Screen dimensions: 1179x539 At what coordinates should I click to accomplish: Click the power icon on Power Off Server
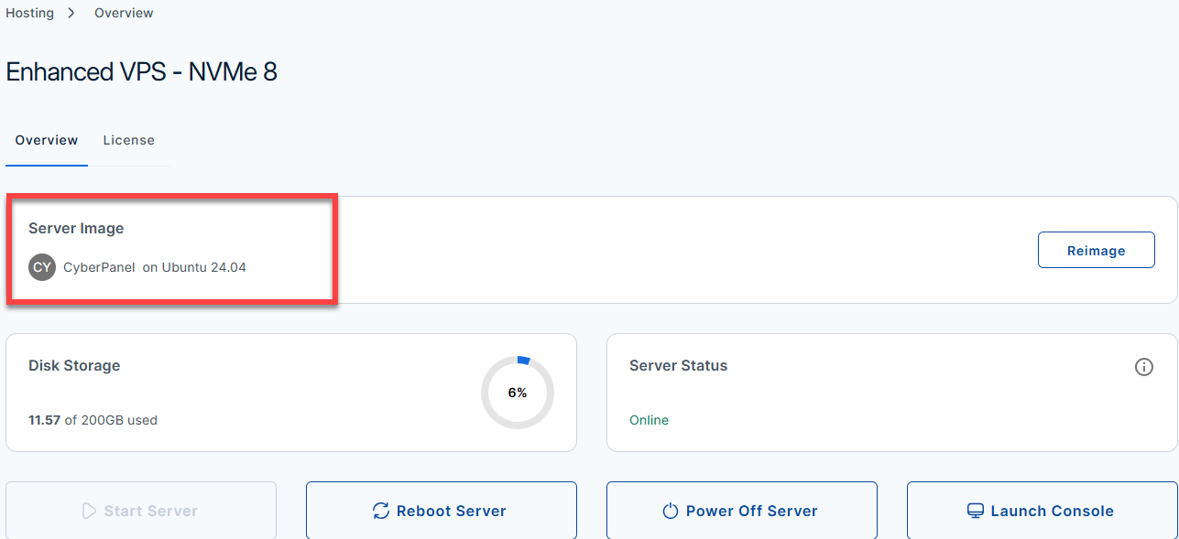(x=671, y=511)
